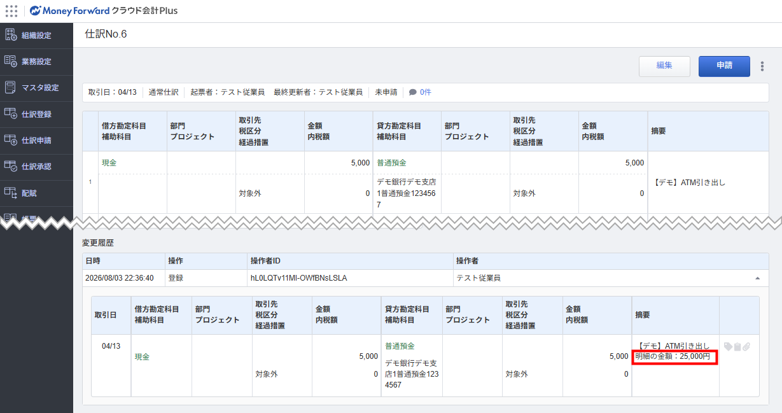Click the 04/13 date in change history
This screenshot has width=782, height=413.
point(111,346)
